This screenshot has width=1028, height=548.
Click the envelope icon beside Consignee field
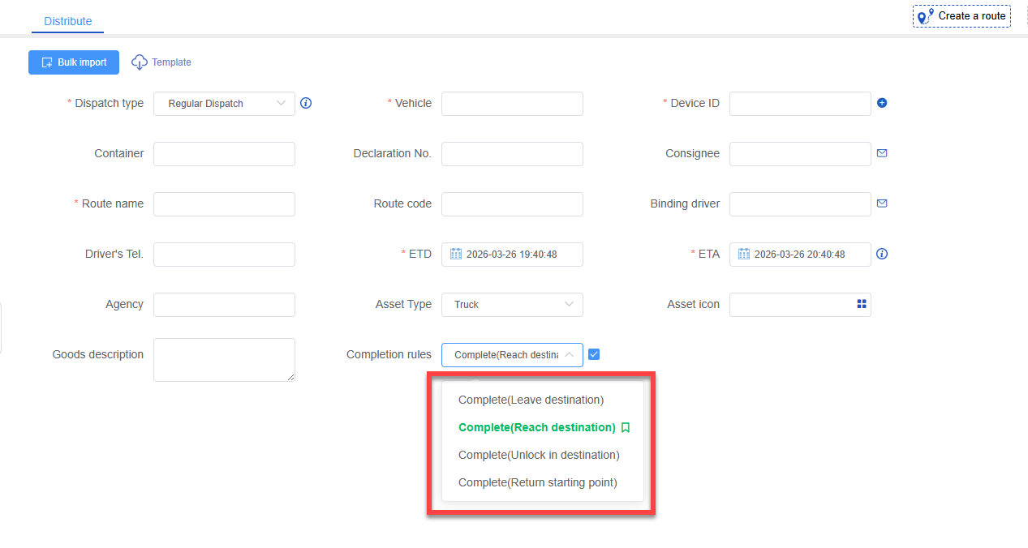[882, 153]
